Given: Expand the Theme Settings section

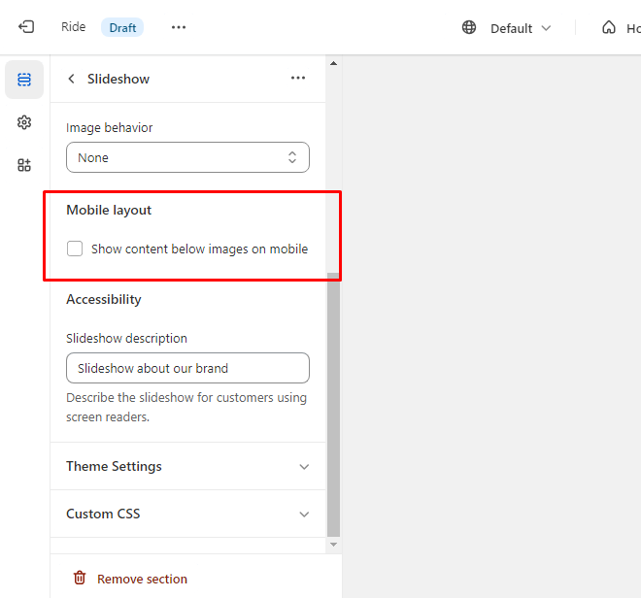Looking at the screenshot, I should tap(187, 466).
